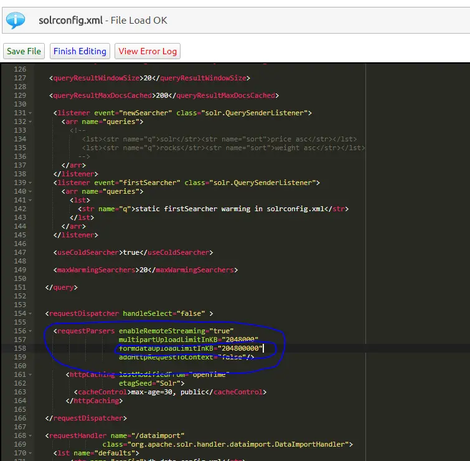Click the blue info speech bubble icon
This screenshot has height=461, width=470.
16,20
